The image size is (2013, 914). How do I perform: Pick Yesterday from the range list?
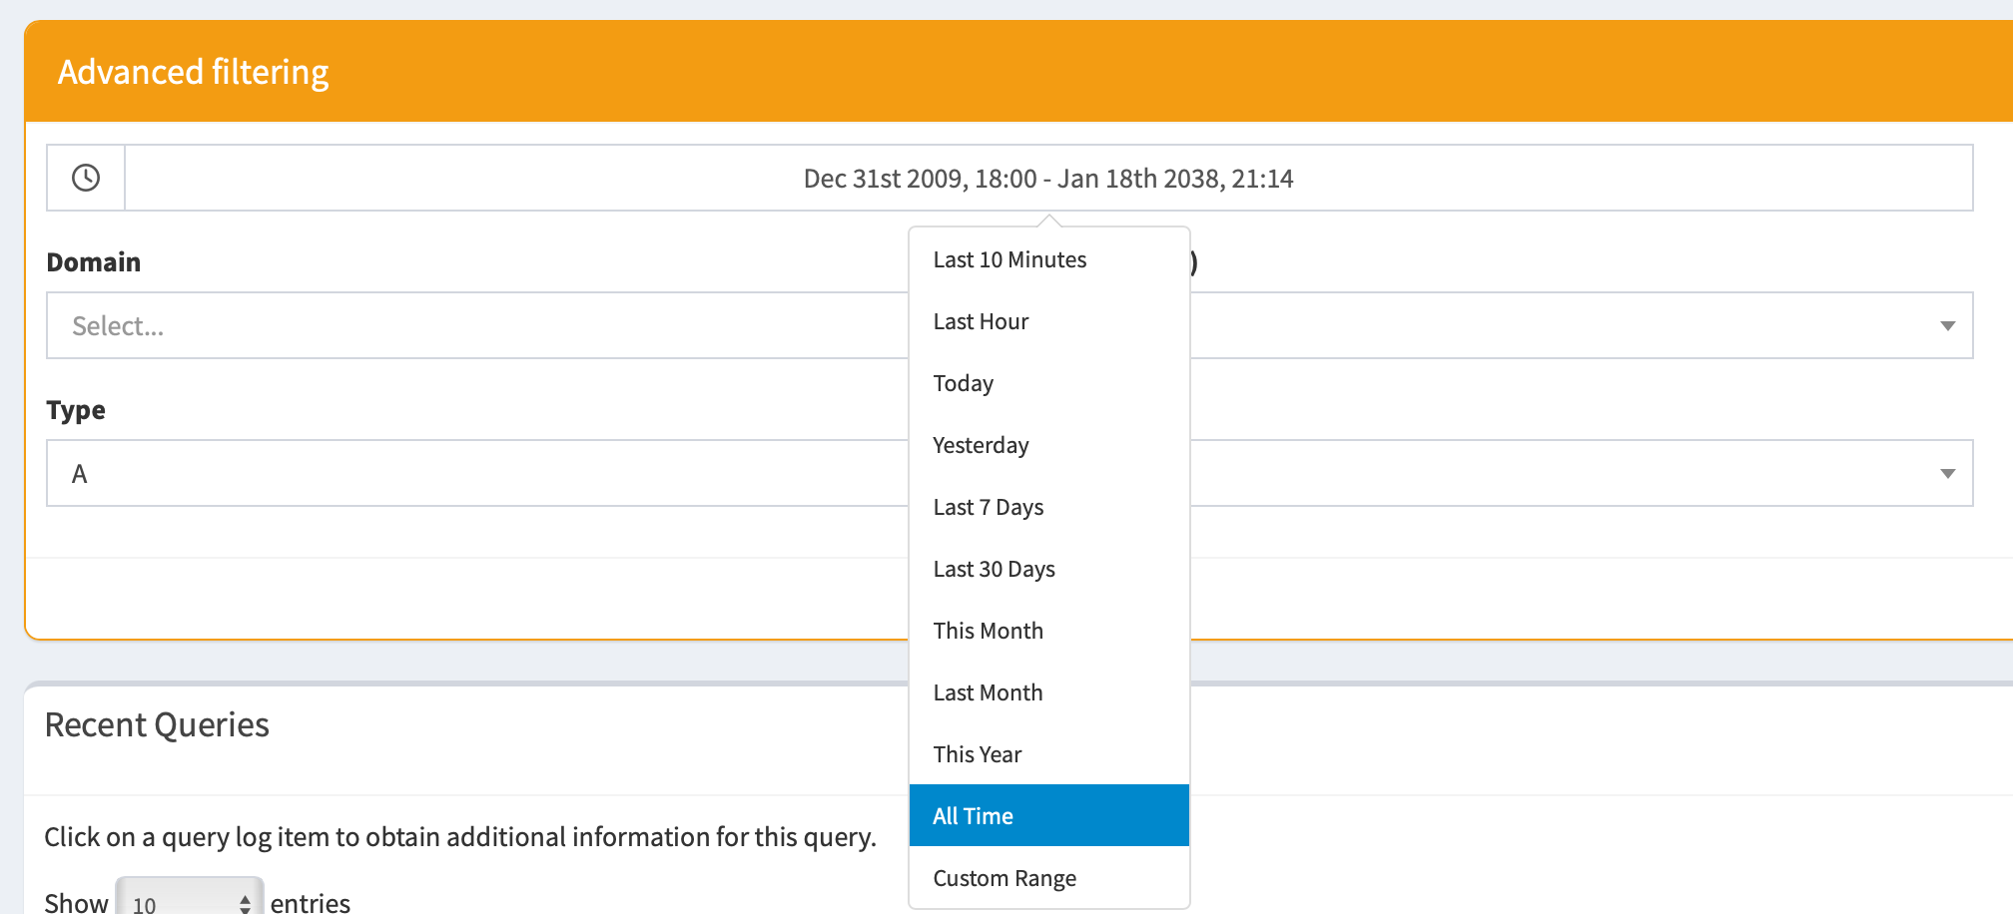tap(981, 445)
